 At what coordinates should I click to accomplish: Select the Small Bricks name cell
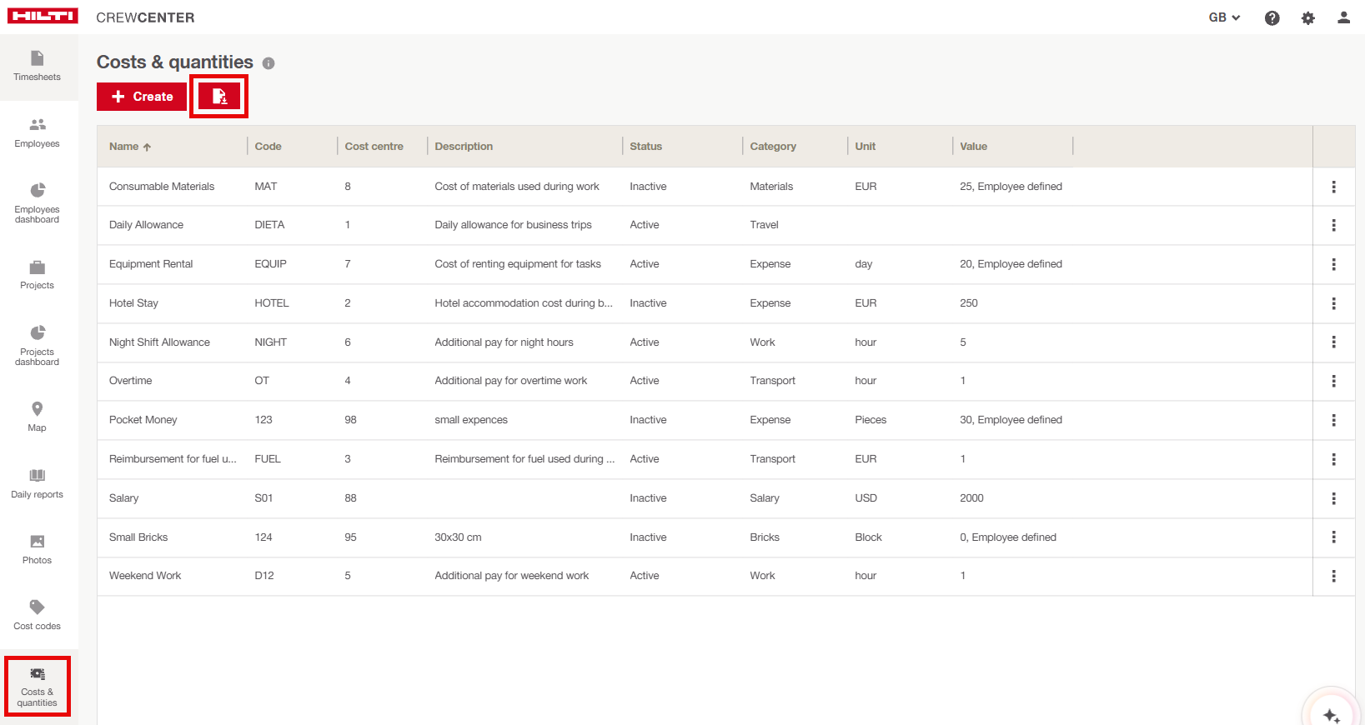[x=138, y=537]
